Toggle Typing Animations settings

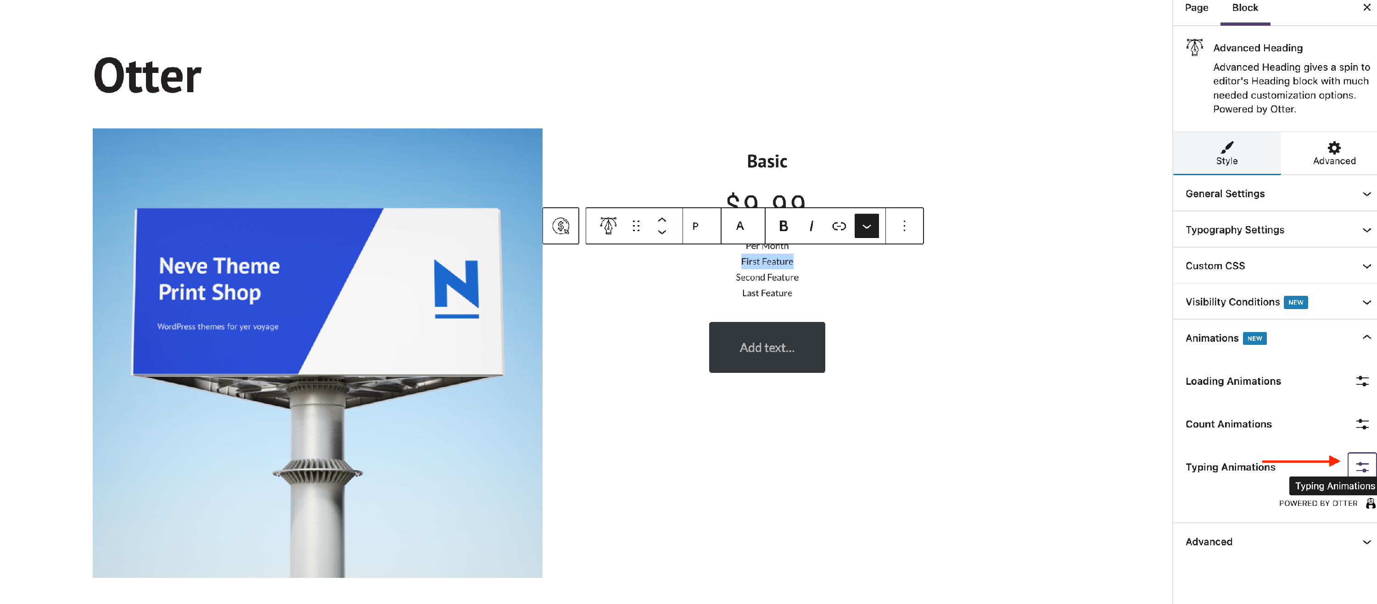click(x=1362, y=467)
